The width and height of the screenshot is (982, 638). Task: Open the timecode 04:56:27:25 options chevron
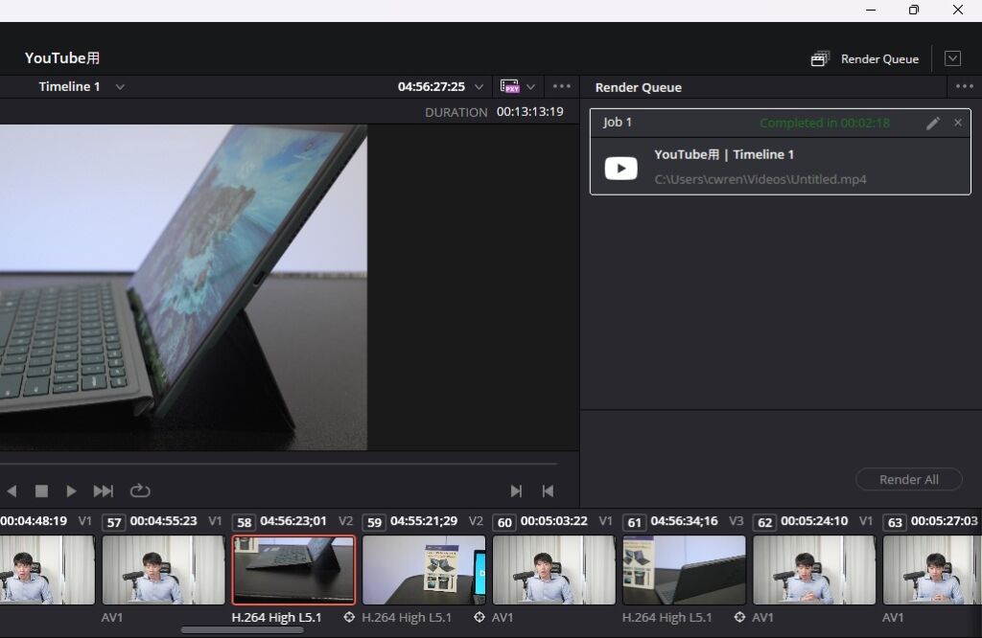click(x=479, y=87)
